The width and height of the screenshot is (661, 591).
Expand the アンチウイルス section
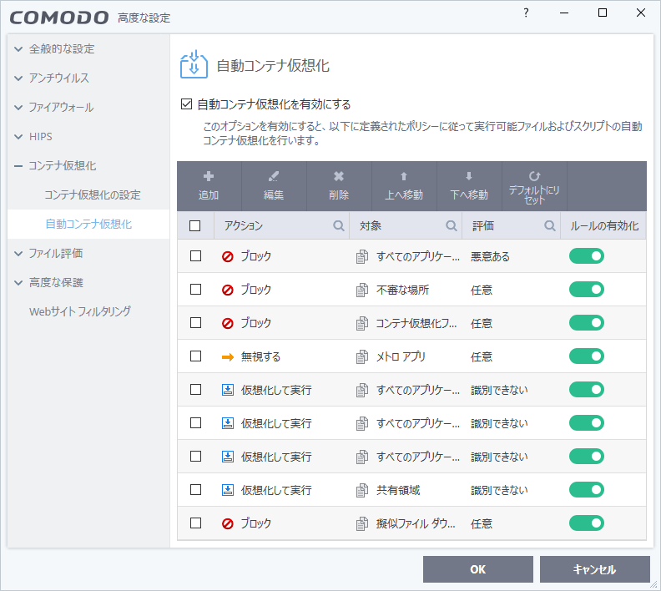coord(18,78)
